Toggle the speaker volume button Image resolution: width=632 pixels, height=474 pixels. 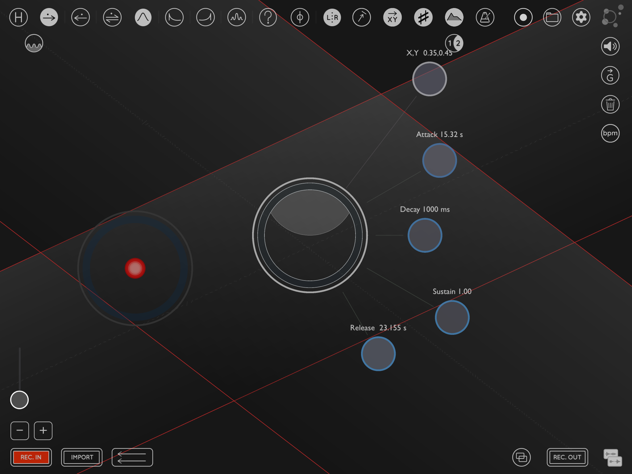tap(610, 46)
